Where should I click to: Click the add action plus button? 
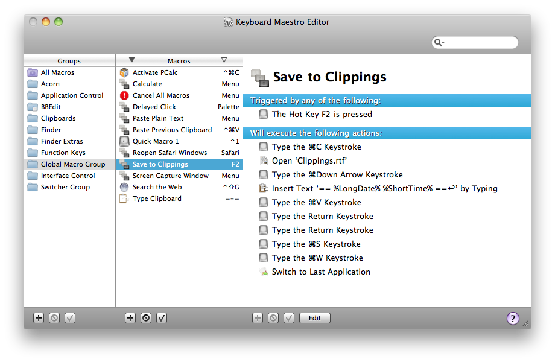pyautogui.click(x=258, y=318)
